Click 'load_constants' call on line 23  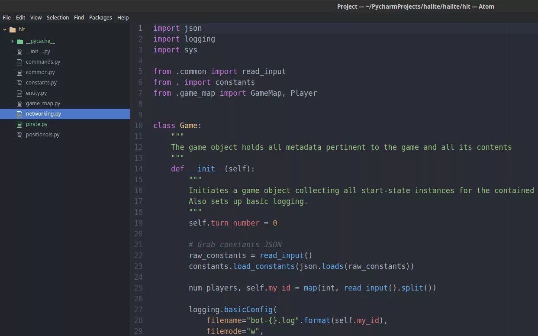pos(264,266)
